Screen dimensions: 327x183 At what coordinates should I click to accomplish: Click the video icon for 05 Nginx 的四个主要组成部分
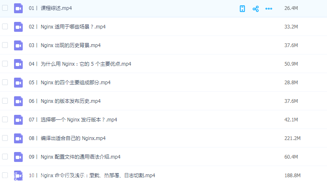[18, 83]
